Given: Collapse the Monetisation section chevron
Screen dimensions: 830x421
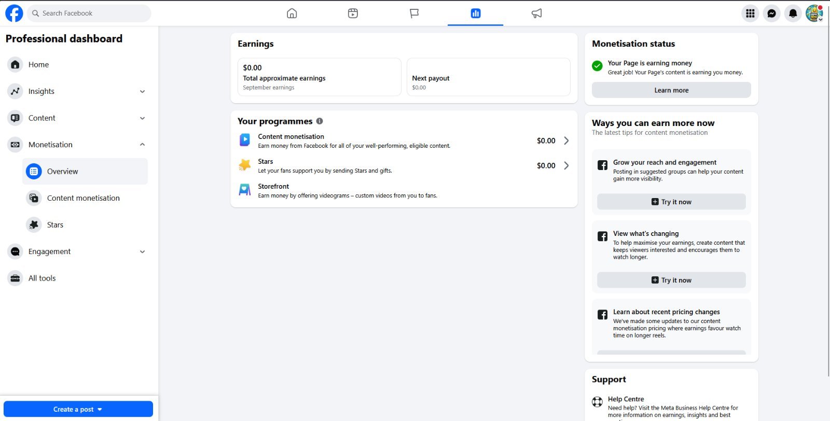Looking at the screenshot, I should [x=142, y=145].
